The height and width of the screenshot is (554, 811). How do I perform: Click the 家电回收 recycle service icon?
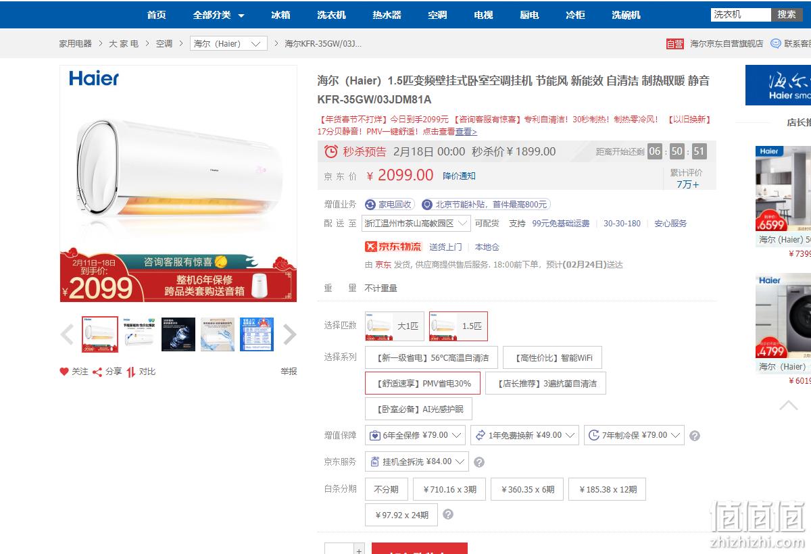tap(370, 205)
